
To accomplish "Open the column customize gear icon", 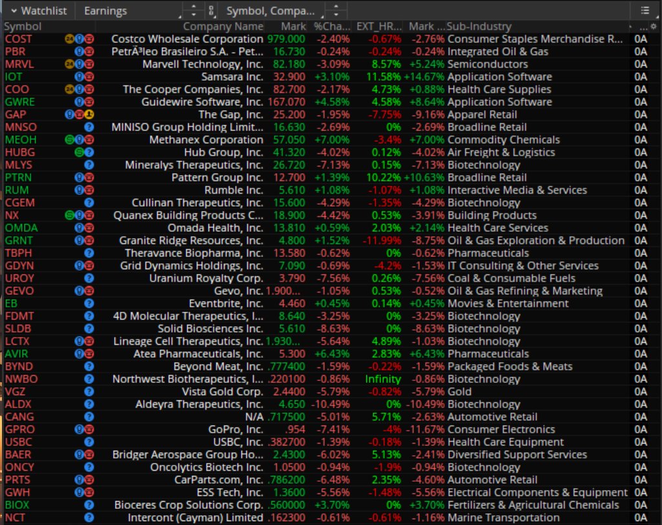I will tap(653, 26).
